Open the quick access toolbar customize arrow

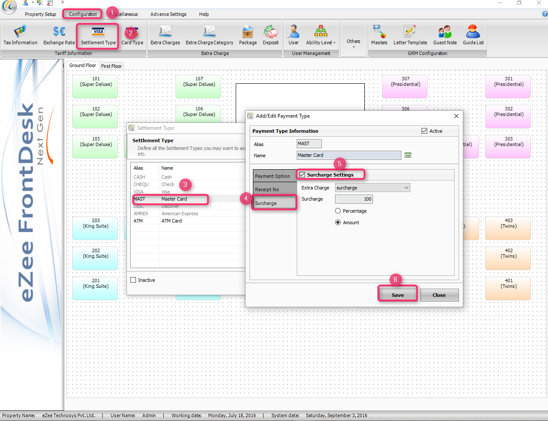click(62, 3)
